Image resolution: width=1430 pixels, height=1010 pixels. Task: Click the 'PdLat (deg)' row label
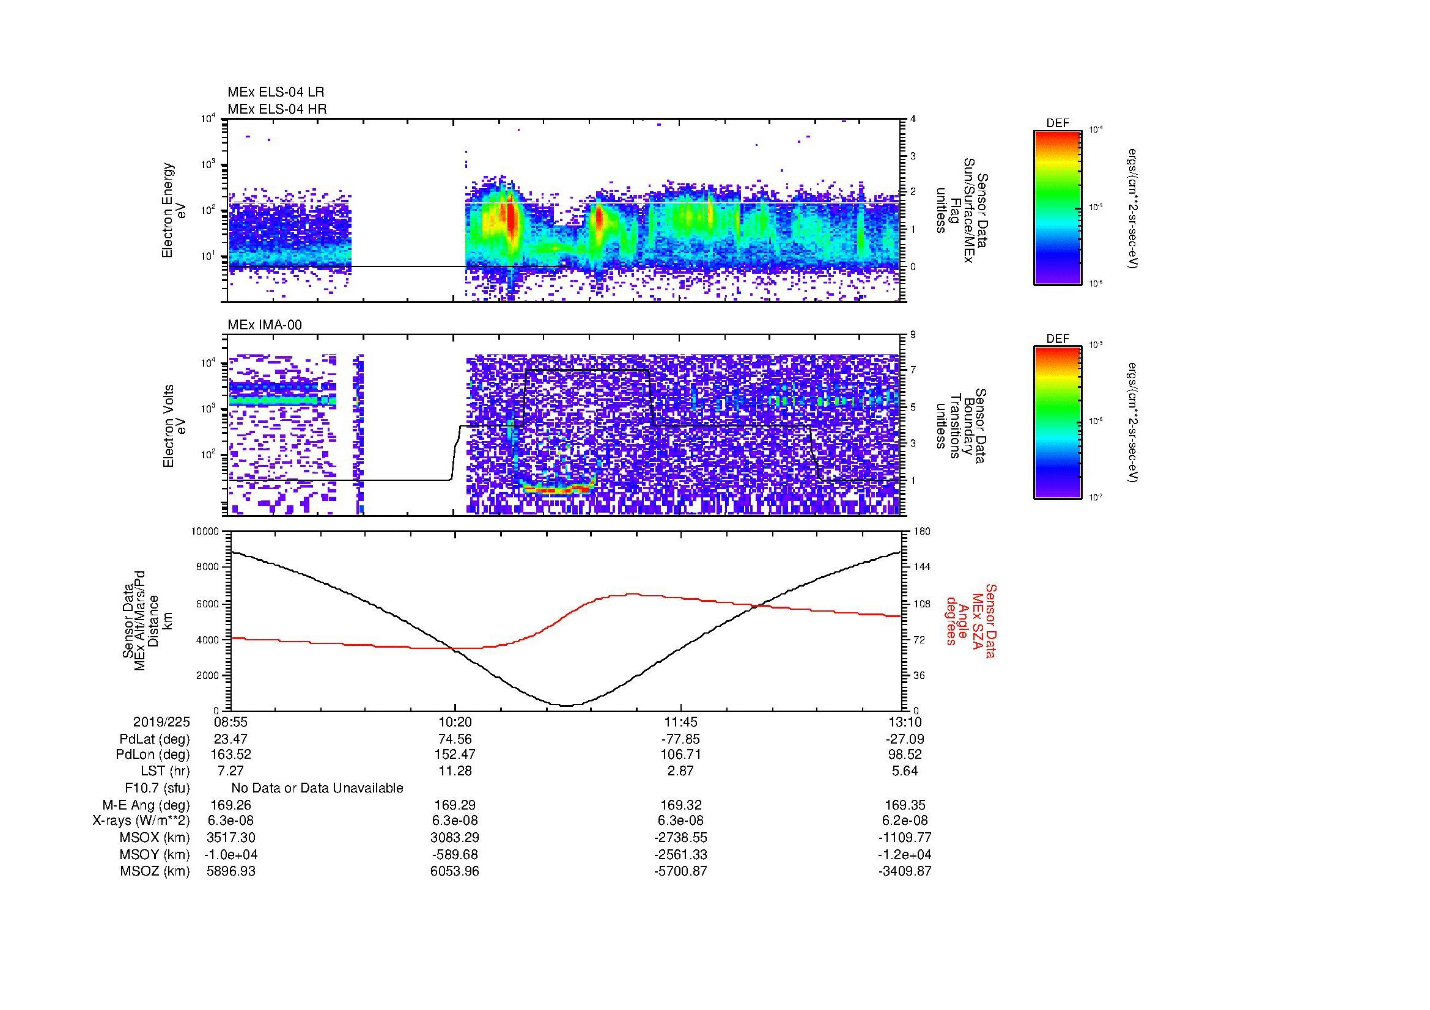point(155,739)
